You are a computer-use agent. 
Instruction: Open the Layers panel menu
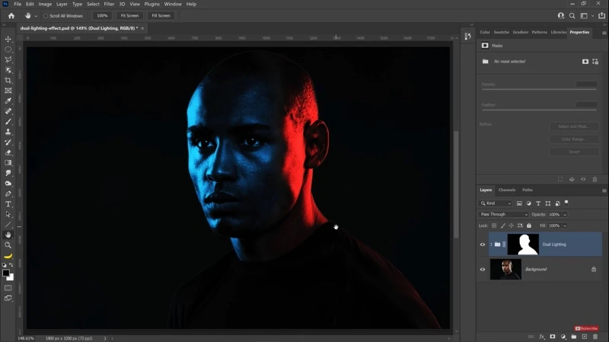click(604, 190)
